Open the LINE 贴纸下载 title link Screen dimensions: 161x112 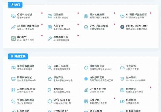[x=62, y=100]
